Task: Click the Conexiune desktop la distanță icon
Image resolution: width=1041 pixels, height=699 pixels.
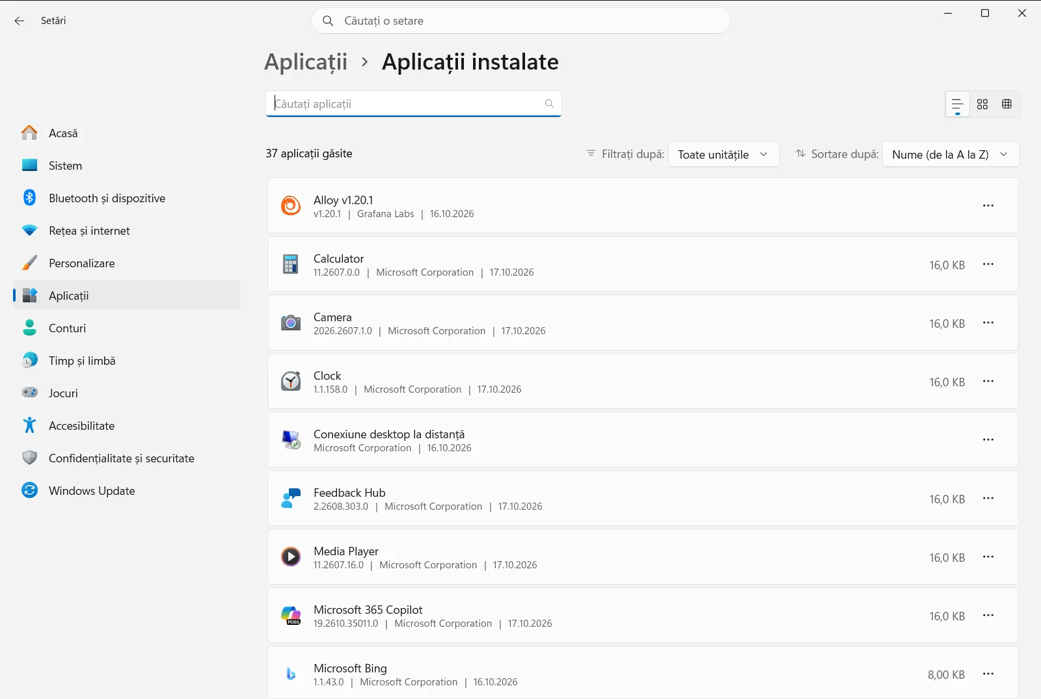Action: (291, 440)
